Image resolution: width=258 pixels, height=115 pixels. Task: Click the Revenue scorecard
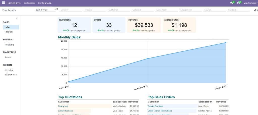pos(144,25)
